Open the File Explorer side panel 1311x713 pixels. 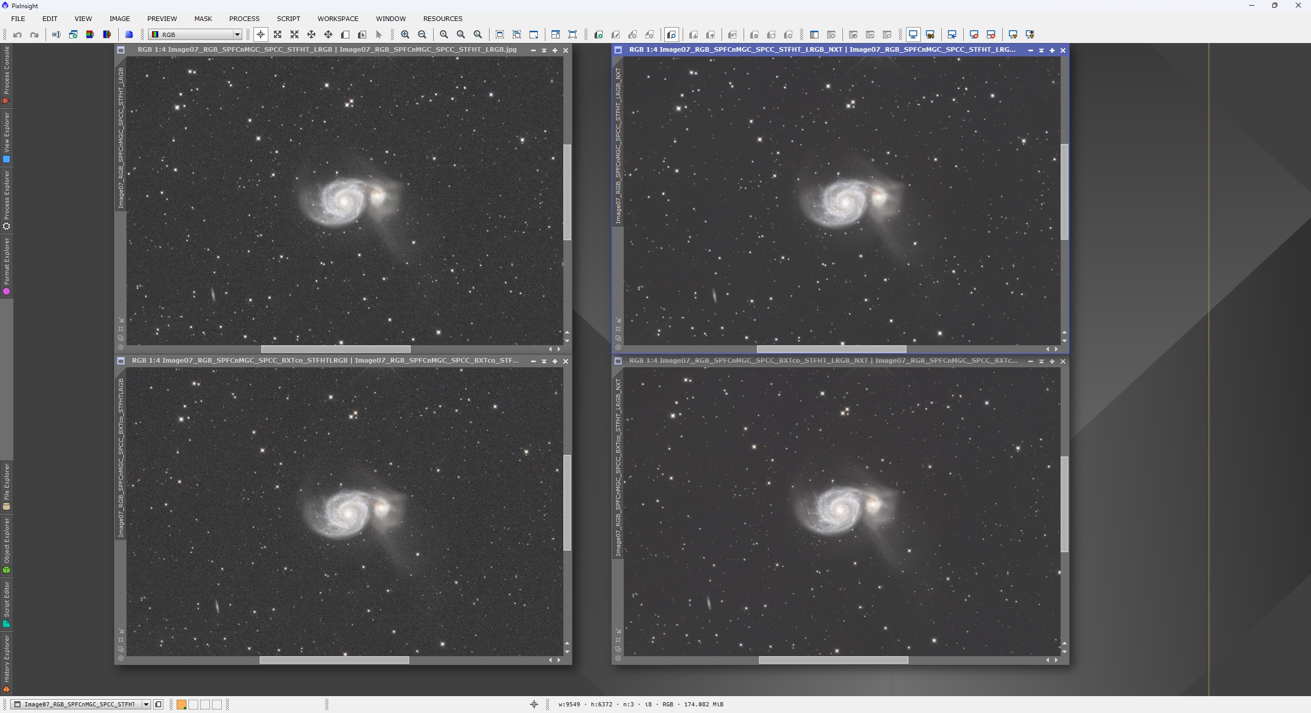[x=6, y=487]
